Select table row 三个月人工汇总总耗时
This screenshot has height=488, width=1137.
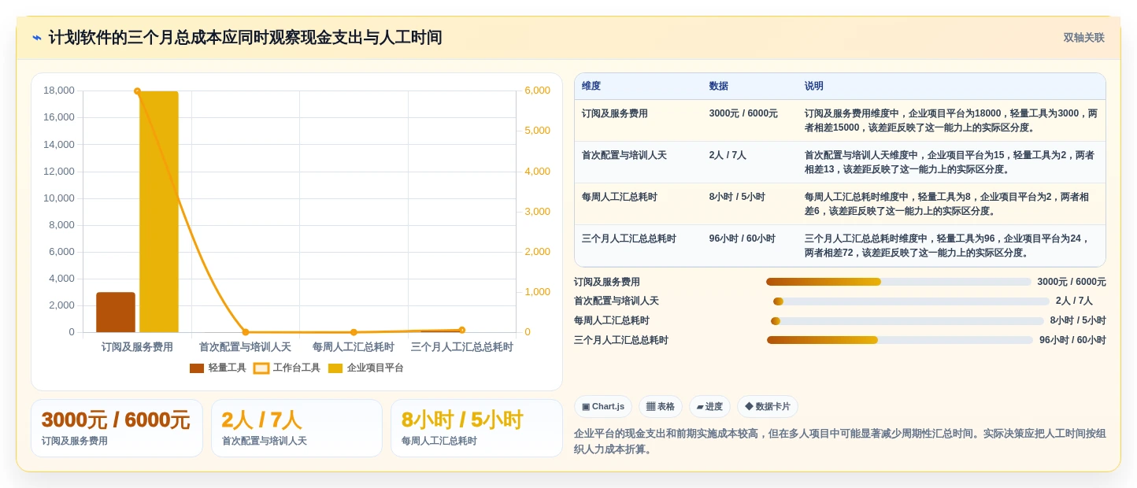pos(840,246)
